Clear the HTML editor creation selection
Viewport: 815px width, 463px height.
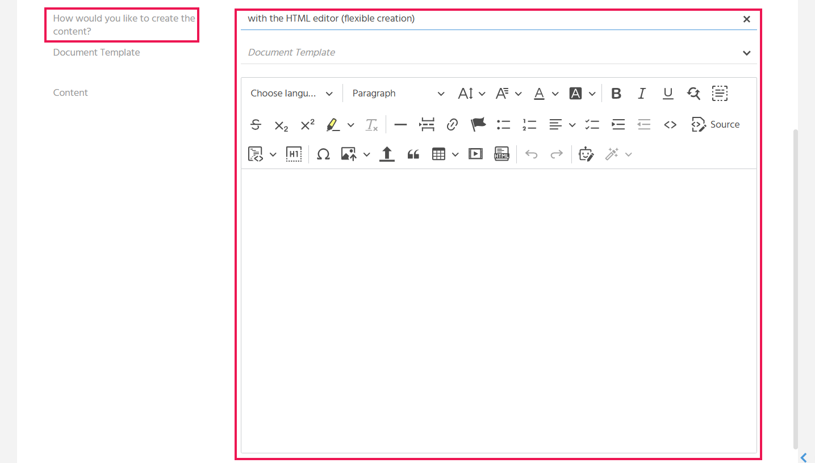(x=747, y=19)
